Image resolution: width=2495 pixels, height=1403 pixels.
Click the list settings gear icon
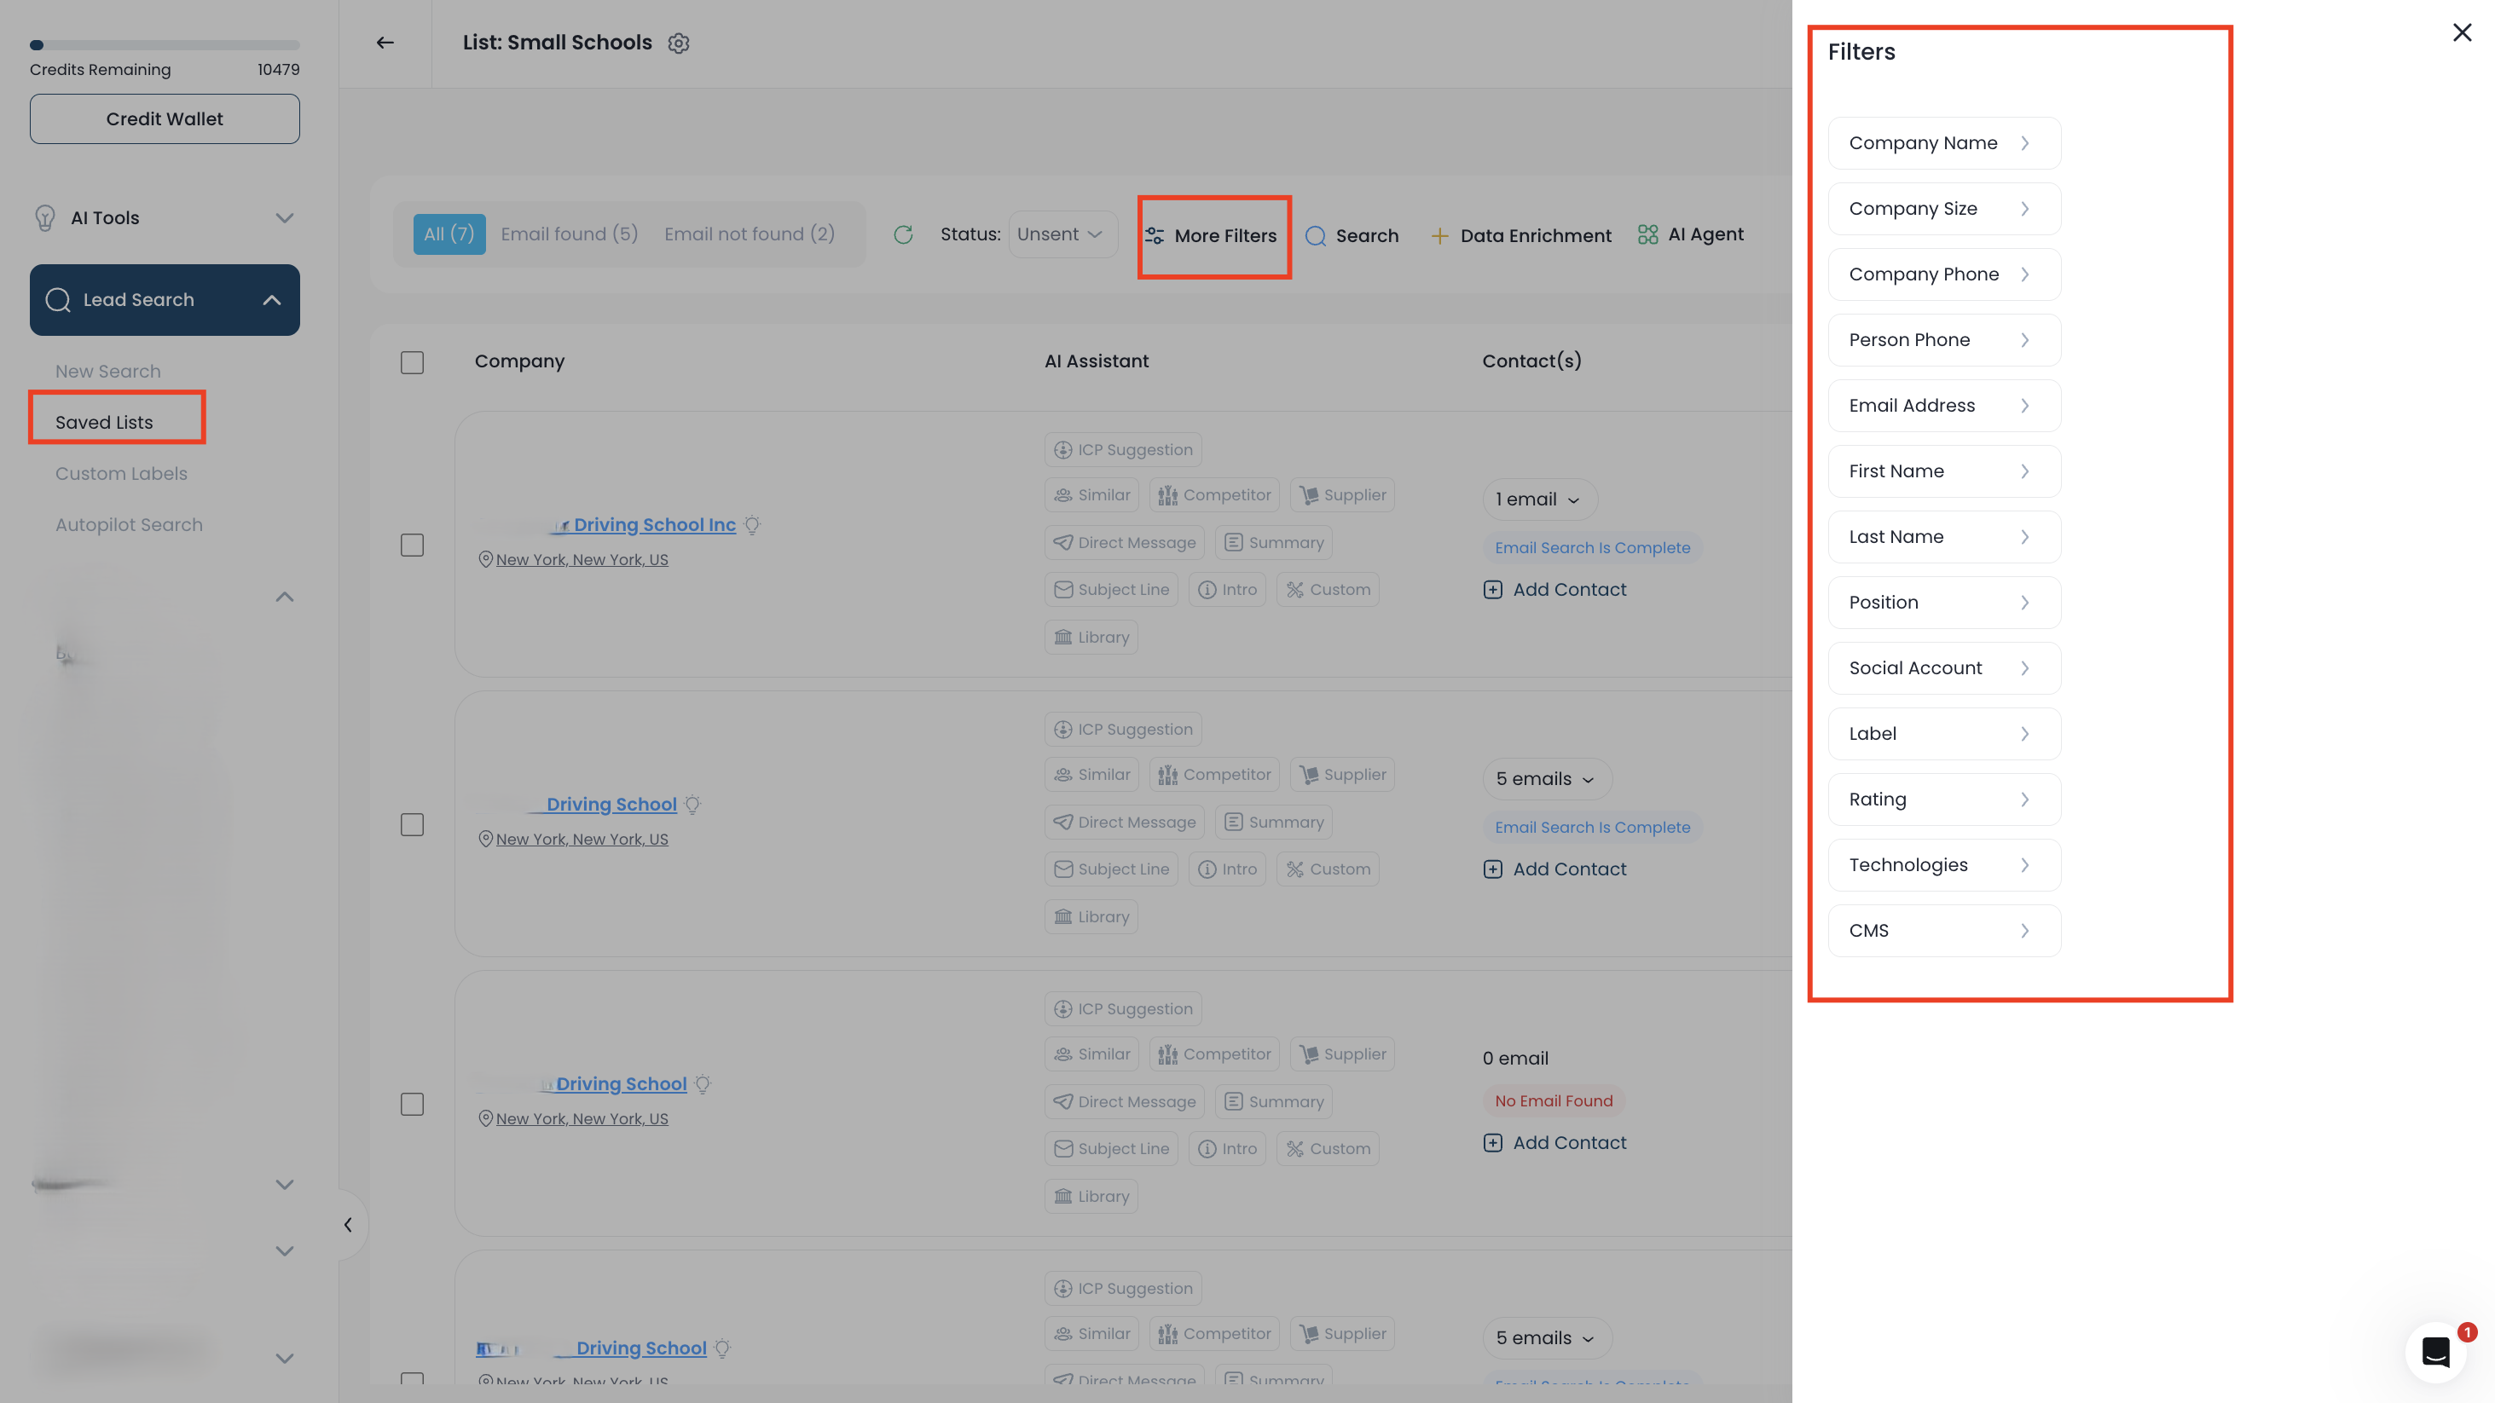[678, 43]
